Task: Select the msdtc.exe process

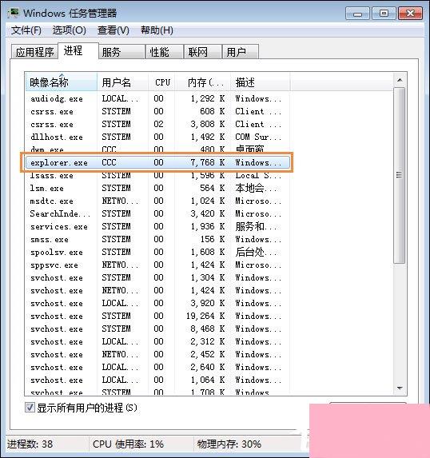Action: (x=157, y=201)
